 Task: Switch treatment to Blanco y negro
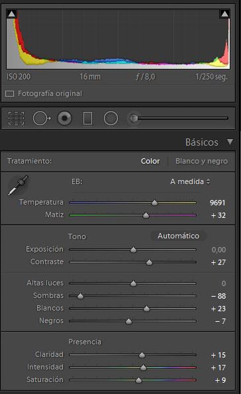(x=201, y=161)
